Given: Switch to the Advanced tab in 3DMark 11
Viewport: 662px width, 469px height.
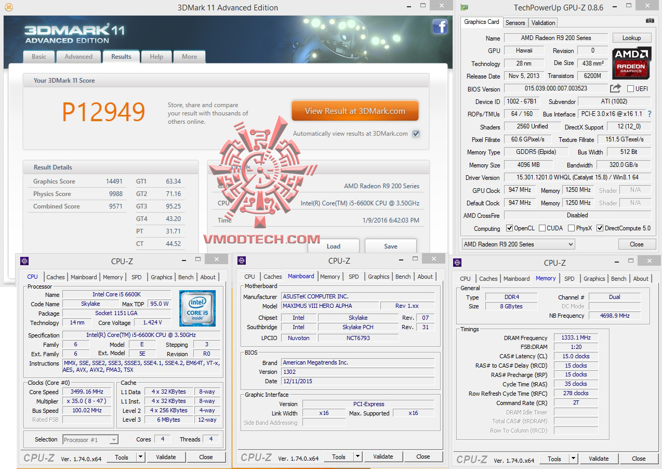Looking at the screenshot, I should [78, 57].
